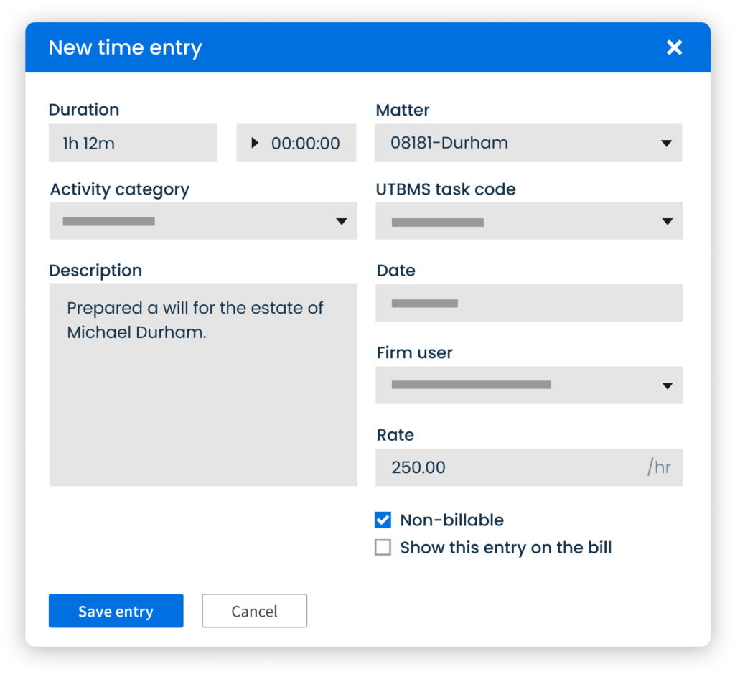Open the UTBMS task code dropdown
This screenshot has width=735, height=674.
(x=529, y=222)
